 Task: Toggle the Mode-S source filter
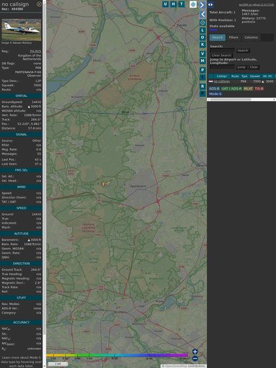tap(215, 94)
